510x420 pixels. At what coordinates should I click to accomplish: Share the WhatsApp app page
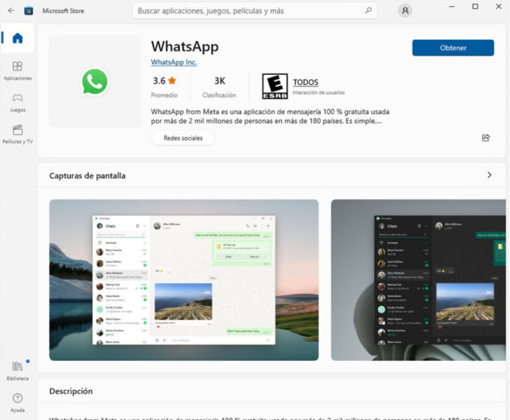(x=485, y=137)
